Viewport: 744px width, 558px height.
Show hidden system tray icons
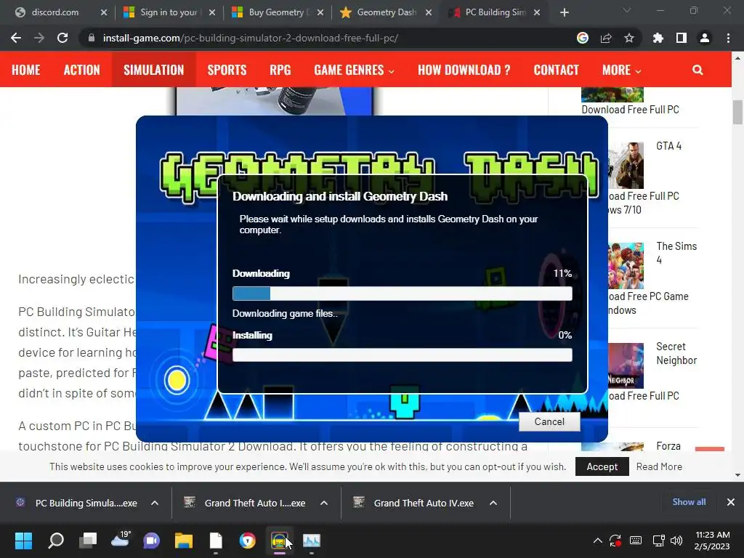click(x=598, y=541)
